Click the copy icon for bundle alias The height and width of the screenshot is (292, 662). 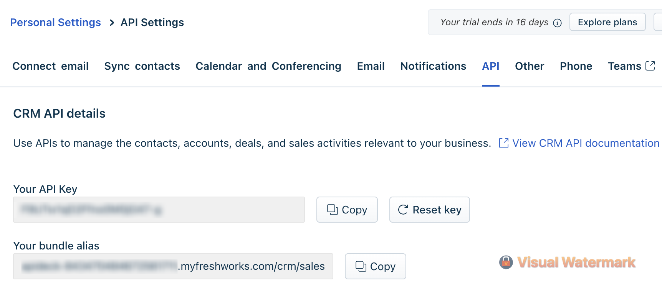(x=361, y=266)
